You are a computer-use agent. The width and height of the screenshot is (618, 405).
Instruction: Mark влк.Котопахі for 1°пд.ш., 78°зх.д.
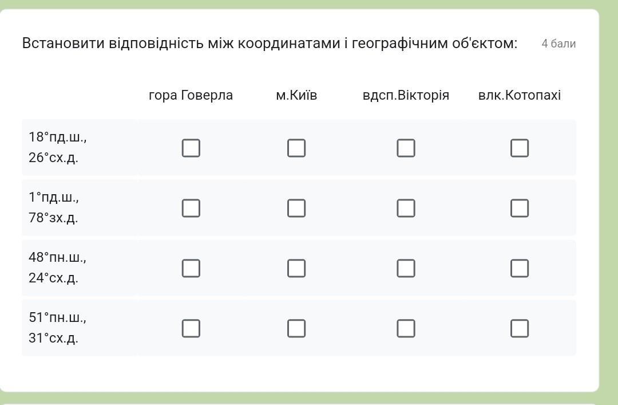pyautogui.click(x=520, y=208)
